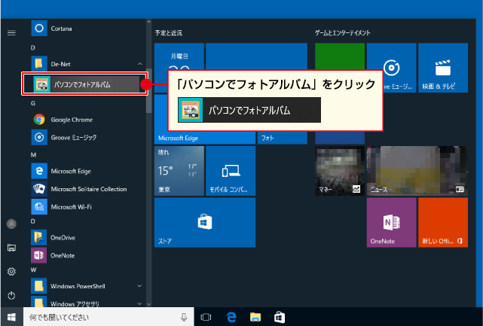Screen dimensions: 483x326
Task: Open the green Xbox tile
Action: click(x=340, y=56)
